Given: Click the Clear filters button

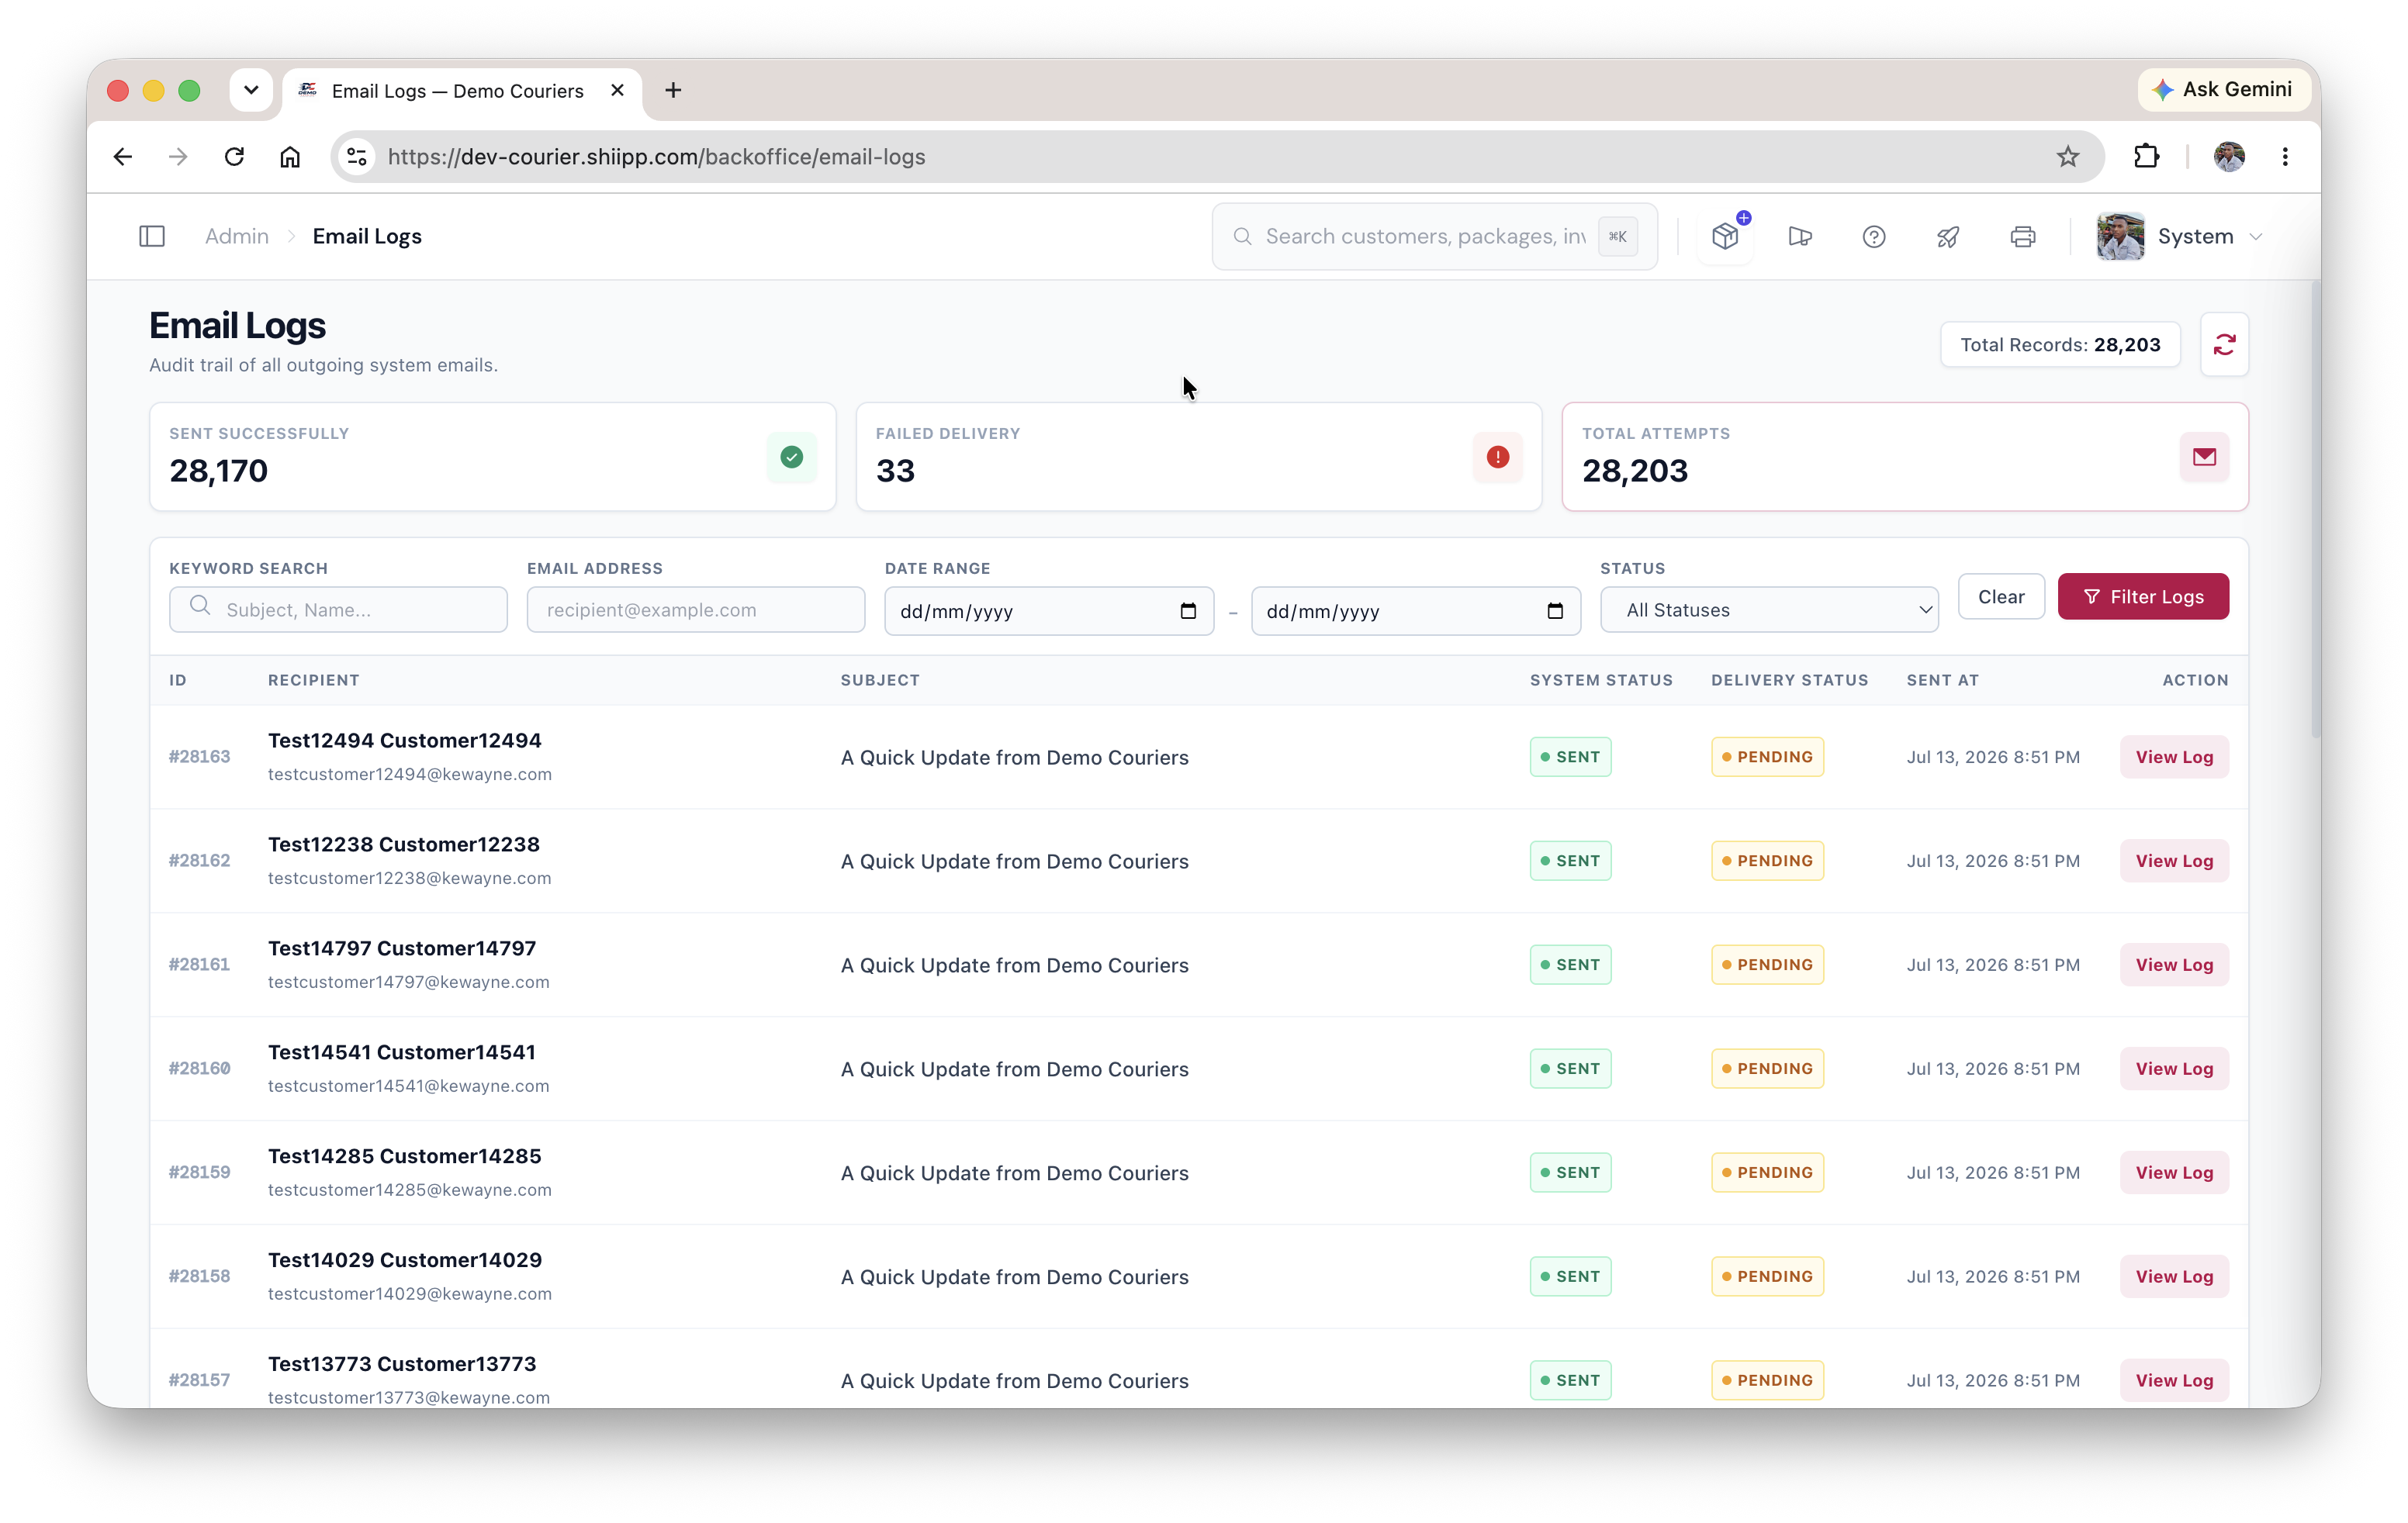Looking at the screenshot, I should click(2000, 596).
